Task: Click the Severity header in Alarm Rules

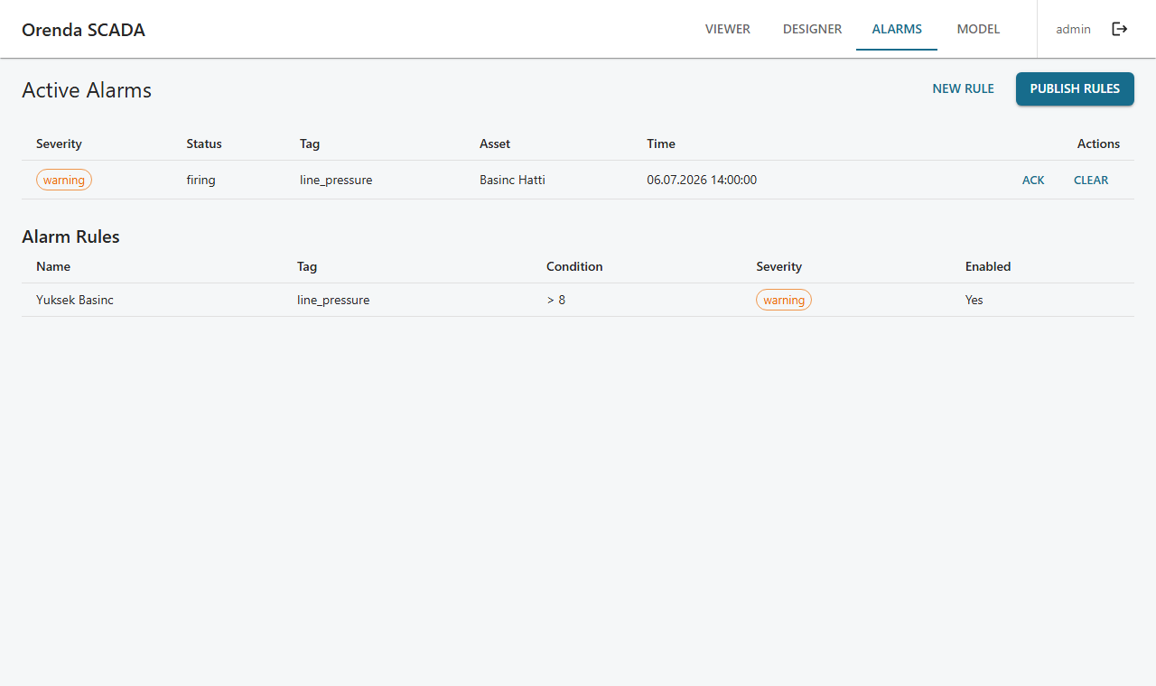Action: click(x=778, y=266)
